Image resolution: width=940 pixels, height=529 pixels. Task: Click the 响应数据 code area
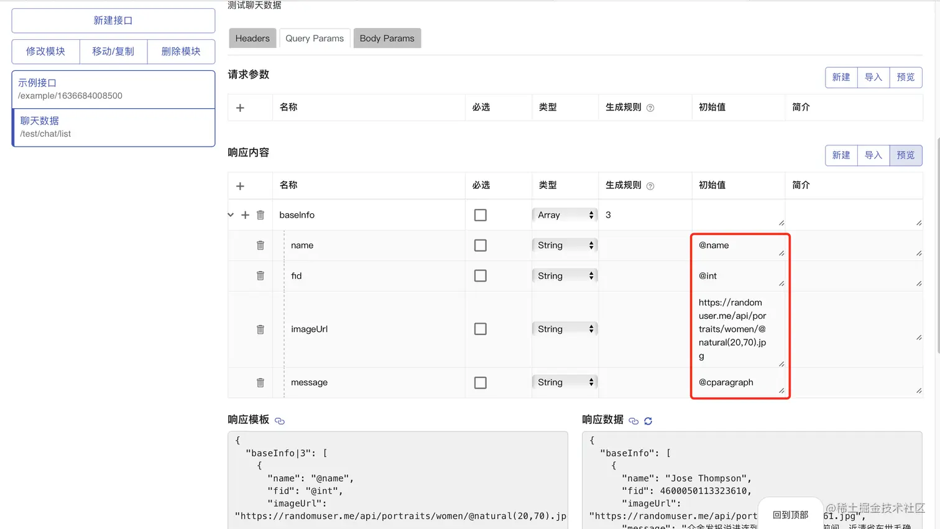point(752,480)
